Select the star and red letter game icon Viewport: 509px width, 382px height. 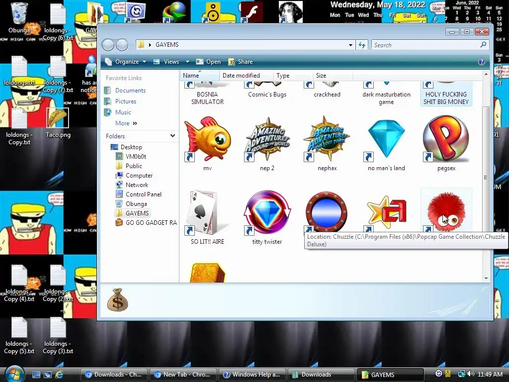(386, 213)
